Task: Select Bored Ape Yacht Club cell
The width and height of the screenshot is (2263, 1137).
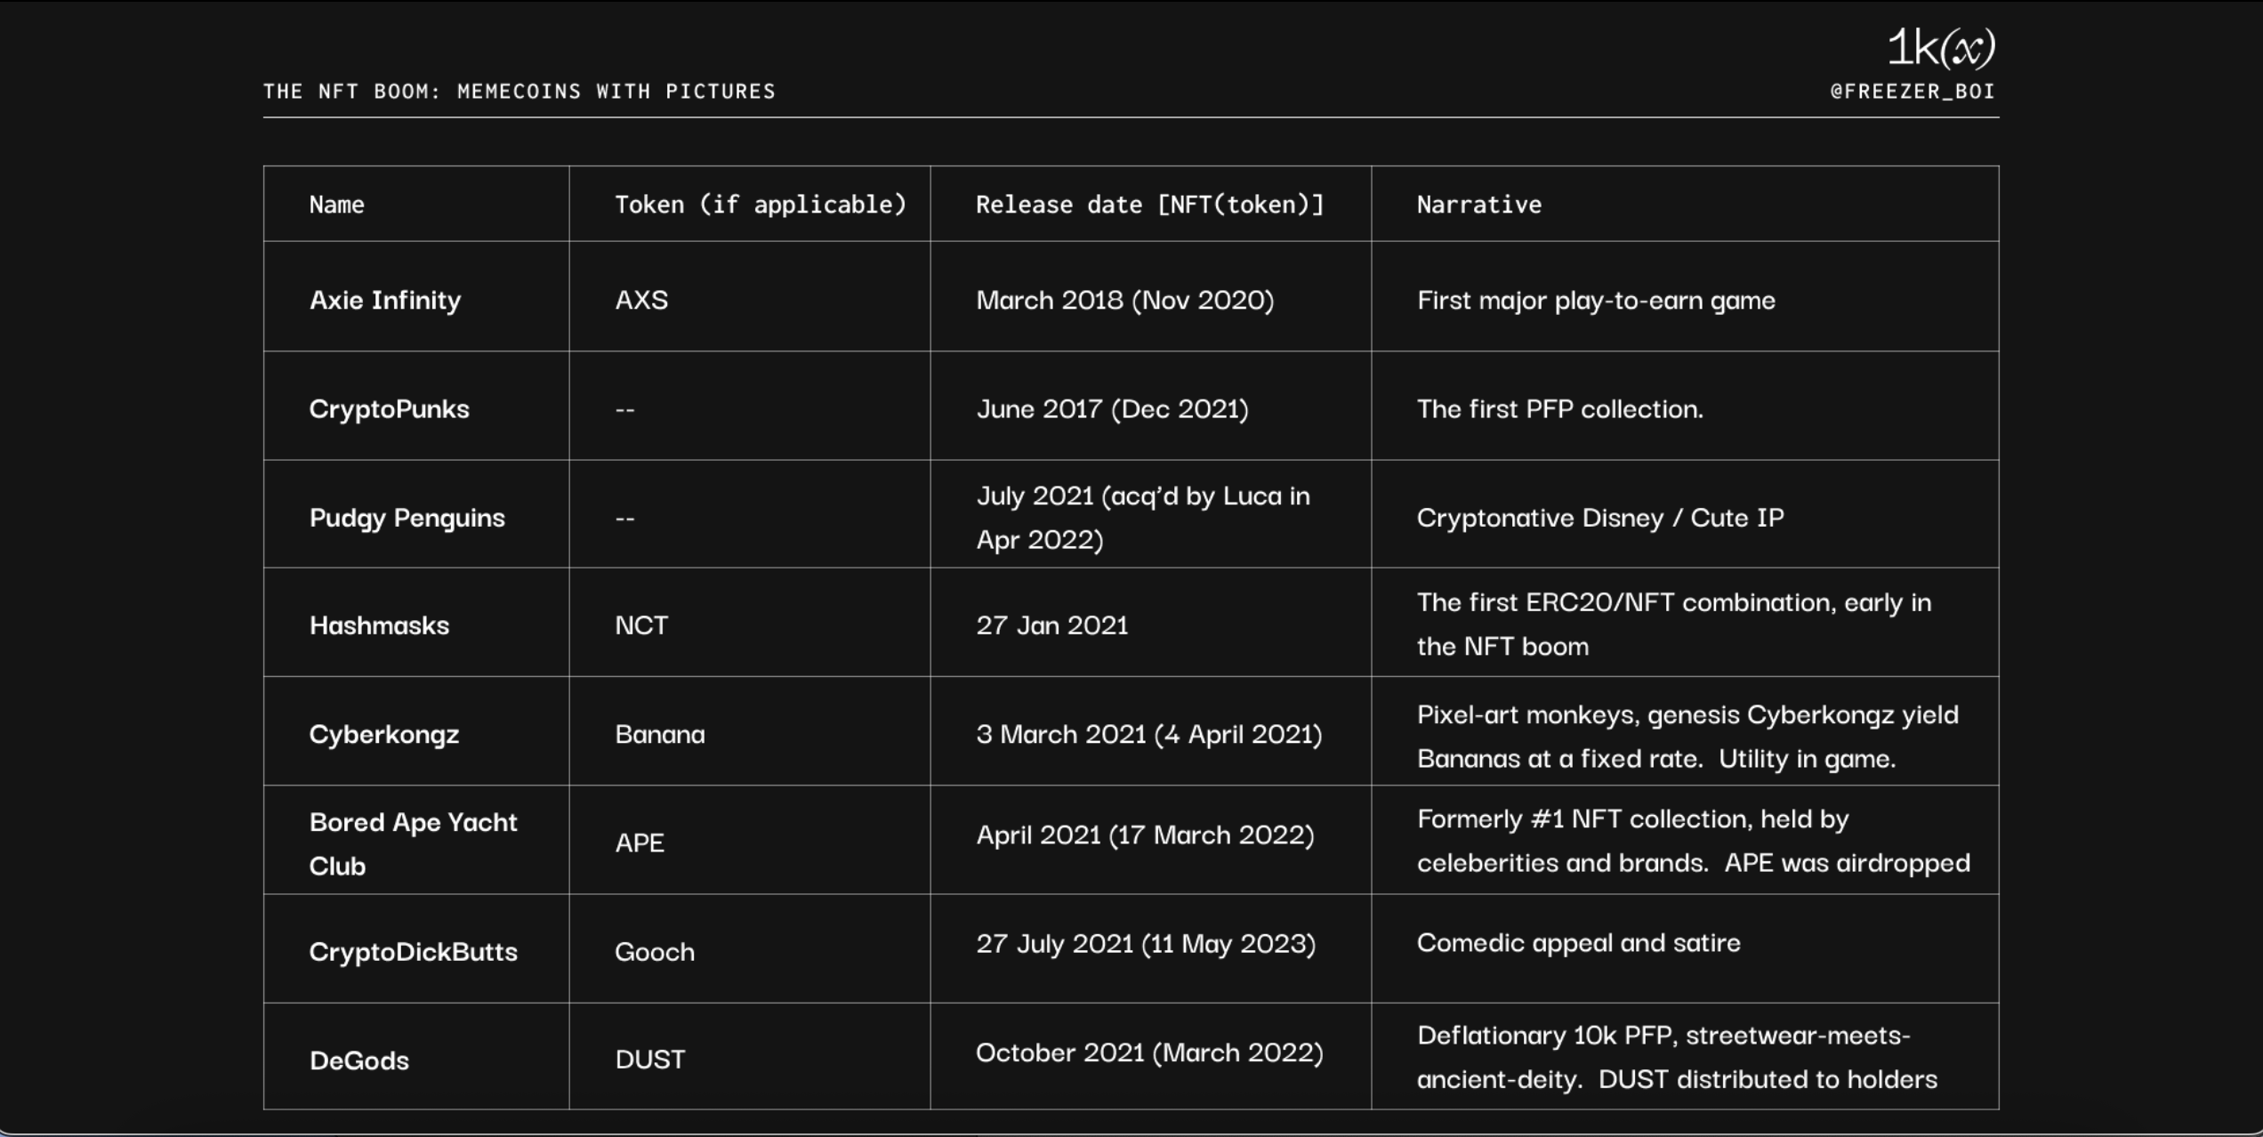Action: (x=413, y=843)
